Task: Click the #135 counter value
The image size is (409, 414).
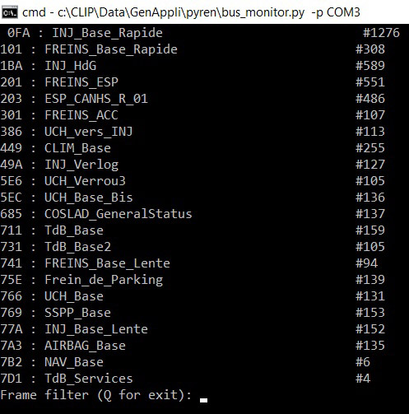Action: [x=370, y=346]
